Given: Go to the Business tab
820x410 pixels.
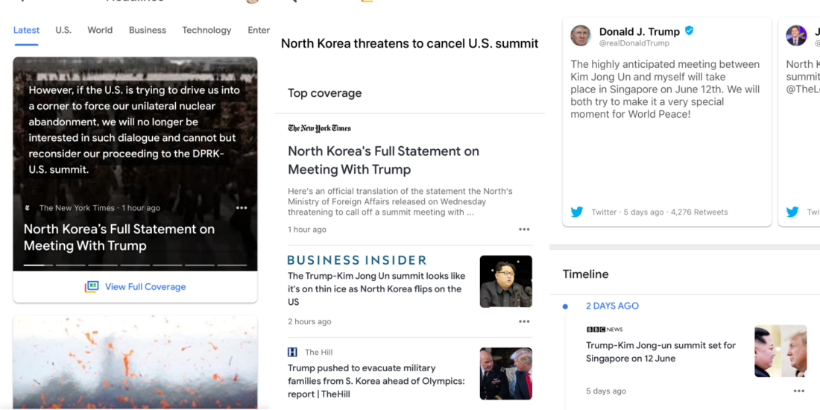Looking at the screenshot, I should click(148, 31).
